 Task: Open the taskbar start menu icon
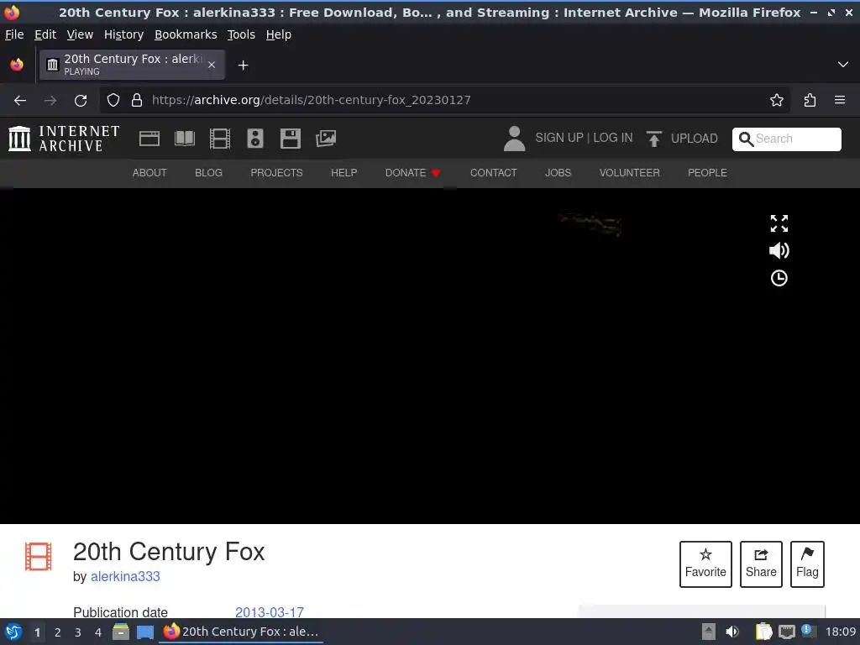[13, 632]
